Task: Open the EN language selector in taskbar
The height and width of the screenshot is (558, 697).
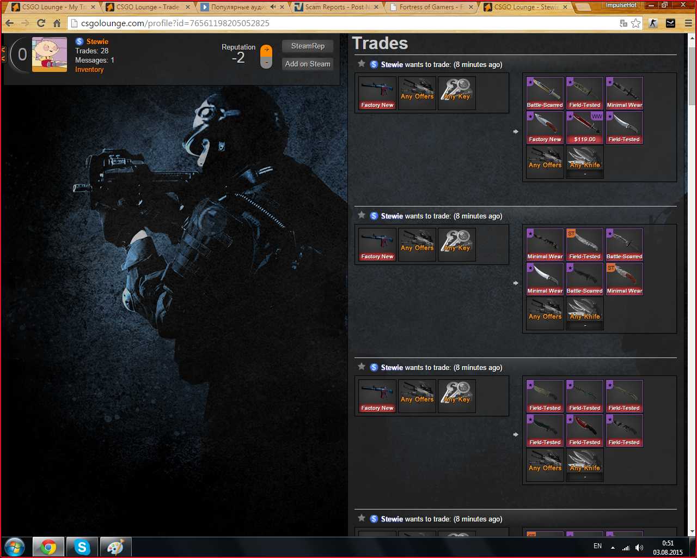Action: (597, 546)
